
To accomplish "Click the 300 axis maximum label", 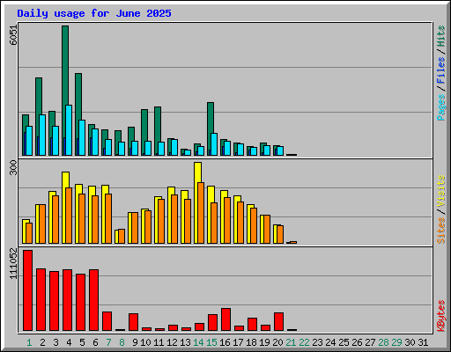I will (x=13, y=168).
